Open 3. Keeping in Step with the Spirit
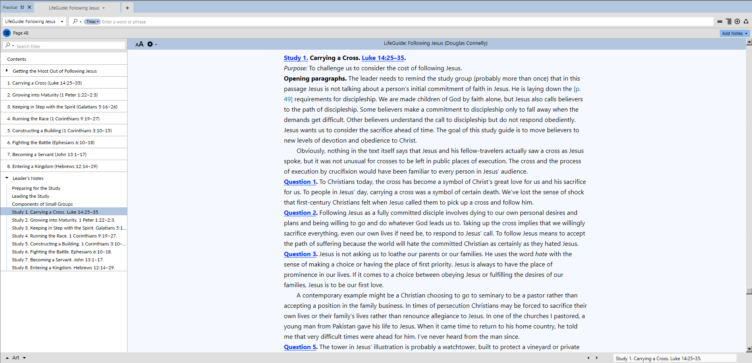 (64, 106)
